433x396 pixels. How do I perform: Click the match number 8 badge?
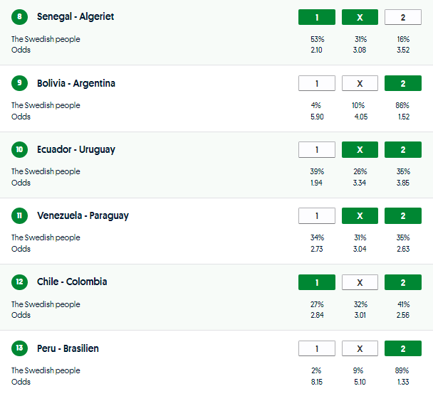click(20, 17)
